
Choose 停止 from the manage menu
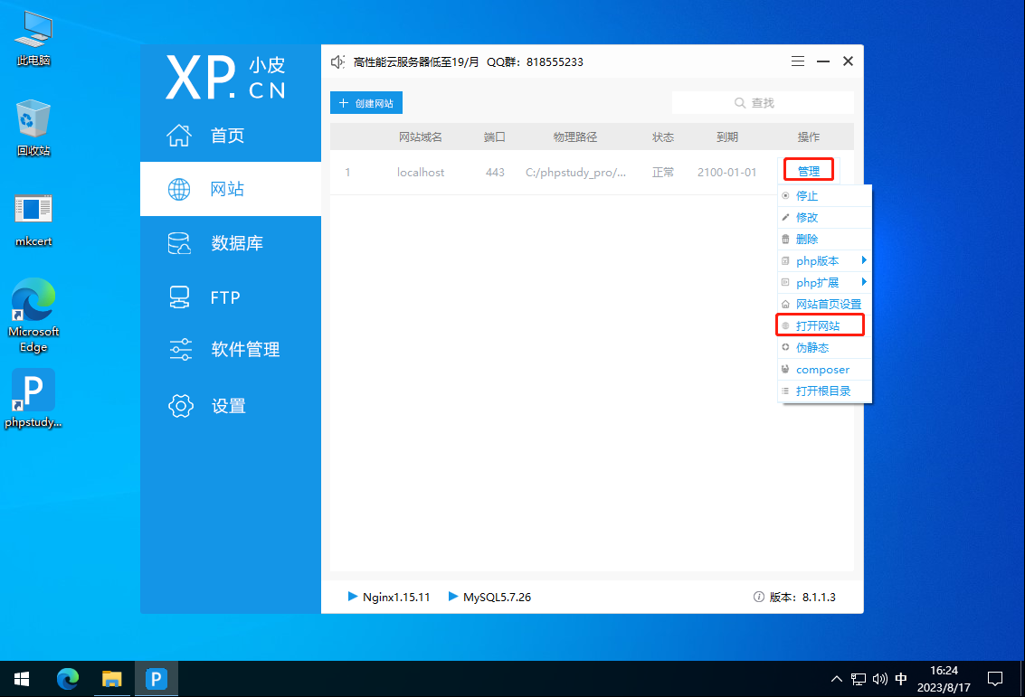(824, 195)
